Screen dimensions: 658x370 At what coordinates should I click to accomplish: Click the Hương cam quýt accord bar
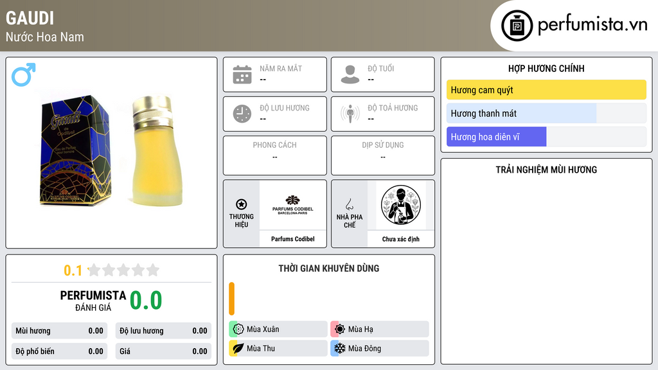(546, 90)
